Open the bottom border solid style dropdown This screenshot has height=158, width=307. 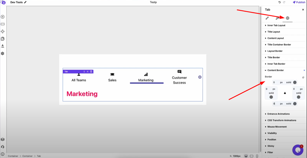click(x=289, y=104)
